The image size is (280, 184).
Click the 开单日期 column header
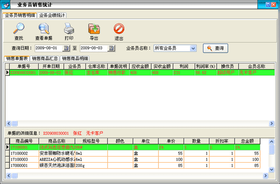(x=51, y=66)
